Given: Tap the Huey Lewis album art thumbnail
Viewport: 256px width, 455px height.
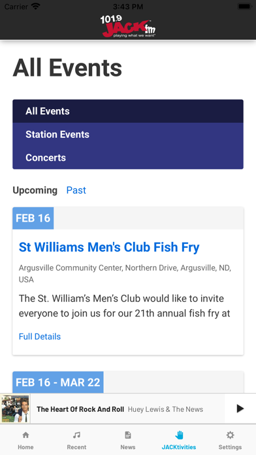Looking at the screenshot, I should pos(16,409).
